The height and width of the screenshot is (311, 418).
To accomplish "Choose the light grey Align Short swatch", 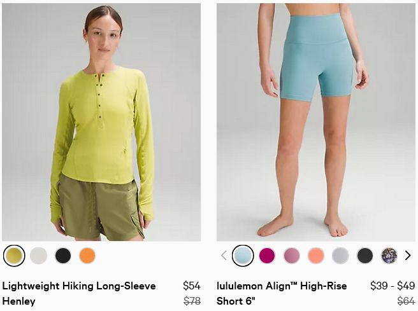I will pyautogui.click(x=340, y=256).
